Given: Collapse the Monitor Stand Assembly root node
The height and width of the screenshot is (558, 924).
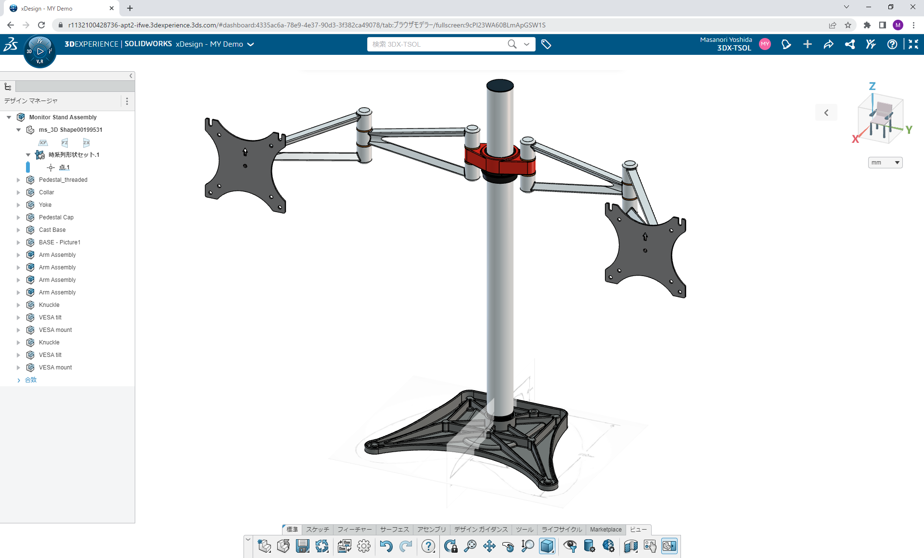Looking at the screenshot, I should 9,117.
